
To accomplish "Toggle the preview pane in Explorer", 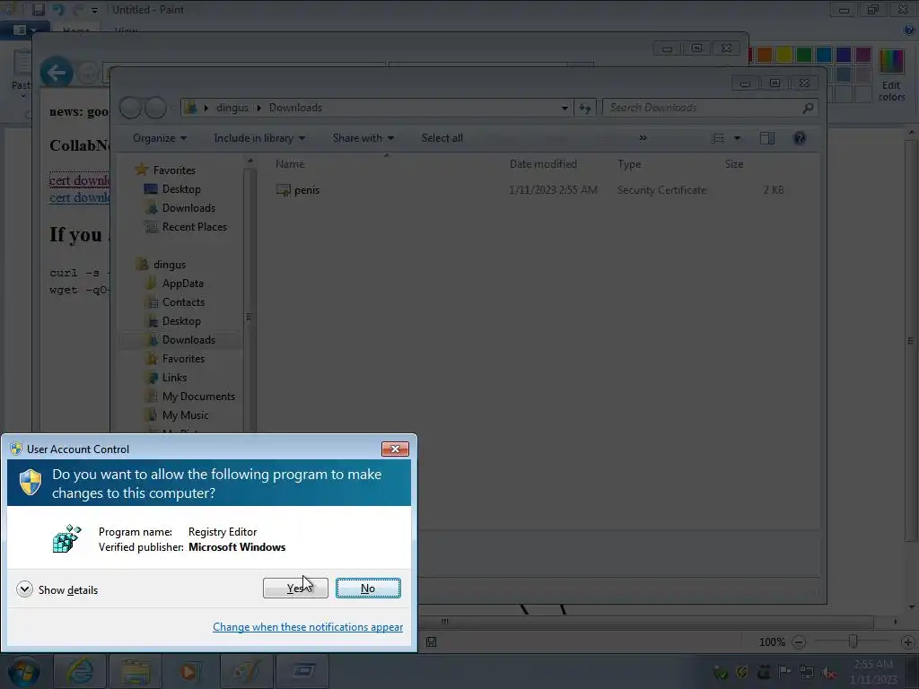I will tap(767, 138).
